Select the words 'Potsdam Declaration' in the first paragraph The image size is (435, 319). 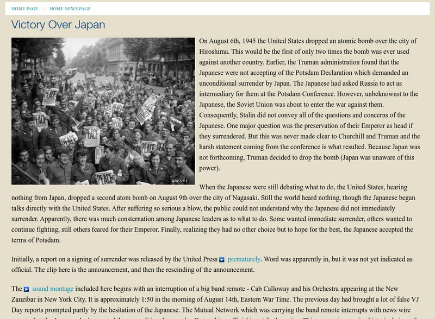[x=322, y=73]
